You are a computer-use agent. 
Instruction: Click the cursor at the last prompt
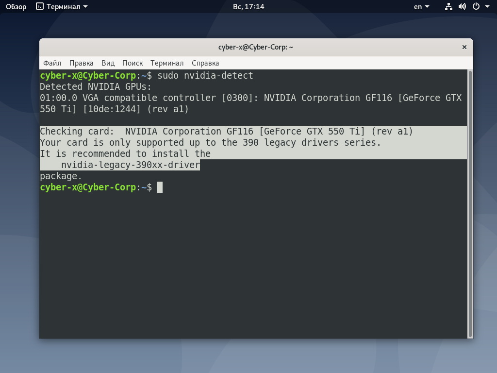click(x=160, y=187)
